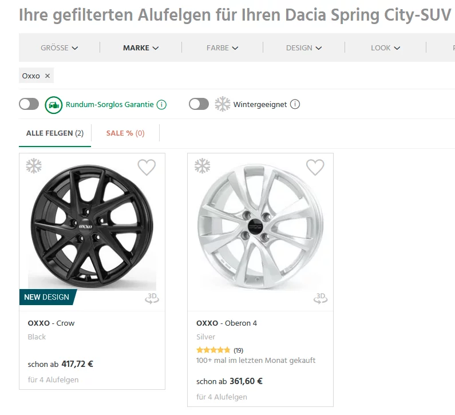Add Oberon 4 wheel to wishlist heart
The width and height of the screenshot is (455, 415).
[x=315, y=167]
